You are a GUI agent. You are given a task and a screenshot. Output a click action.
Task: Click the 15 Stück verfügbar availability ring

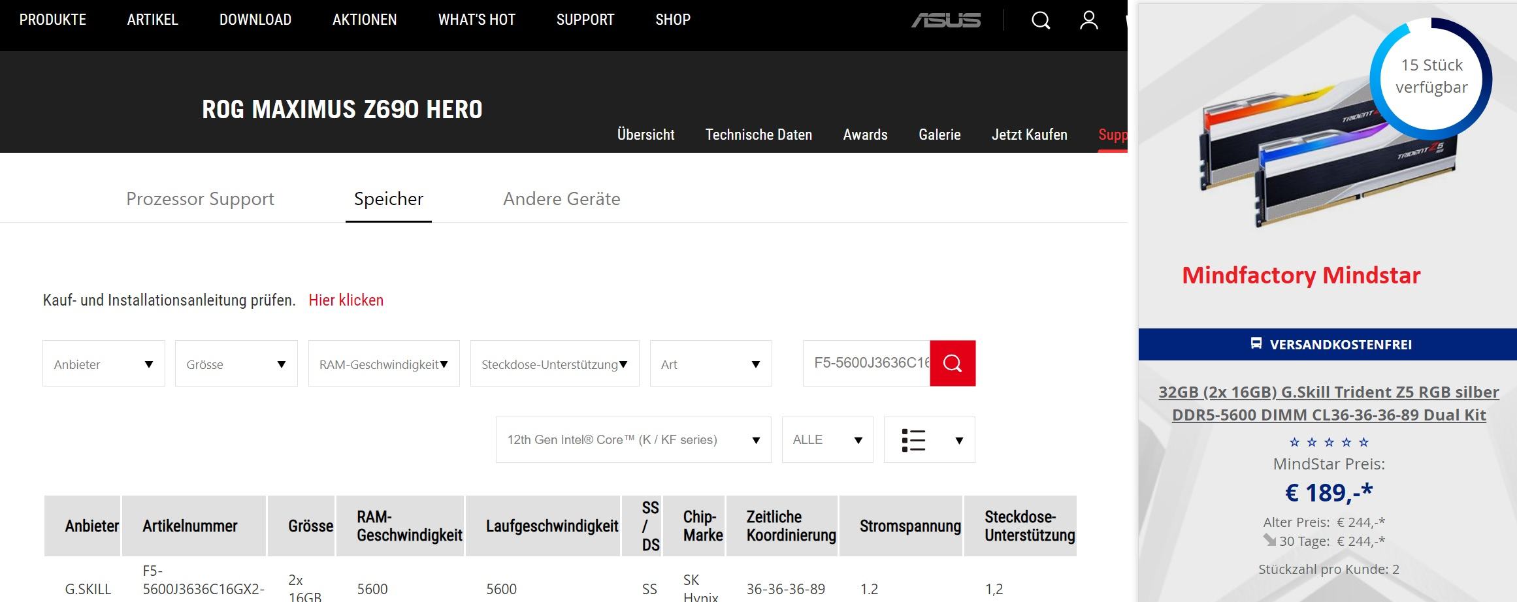coord(1431,78)
